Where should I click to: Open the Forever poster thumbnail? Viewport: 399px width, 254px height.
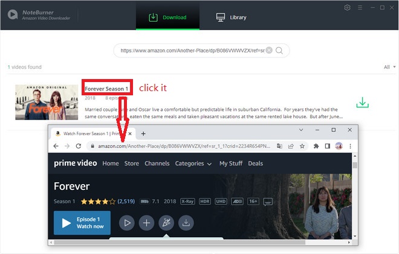(47, 102)
